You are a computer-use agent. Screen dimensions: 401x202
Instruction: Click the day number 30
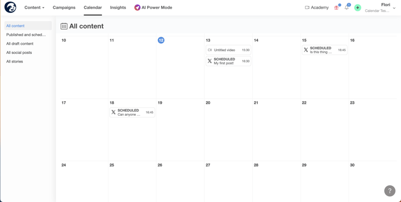pyautogui.click(x=352, y=165)
